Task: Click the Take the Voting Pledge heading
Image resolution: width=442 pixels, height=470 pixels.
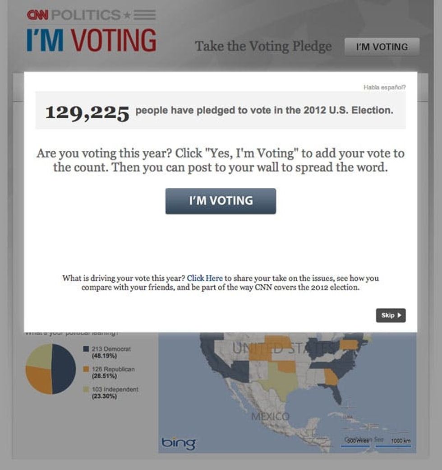Action: point(263,46)
